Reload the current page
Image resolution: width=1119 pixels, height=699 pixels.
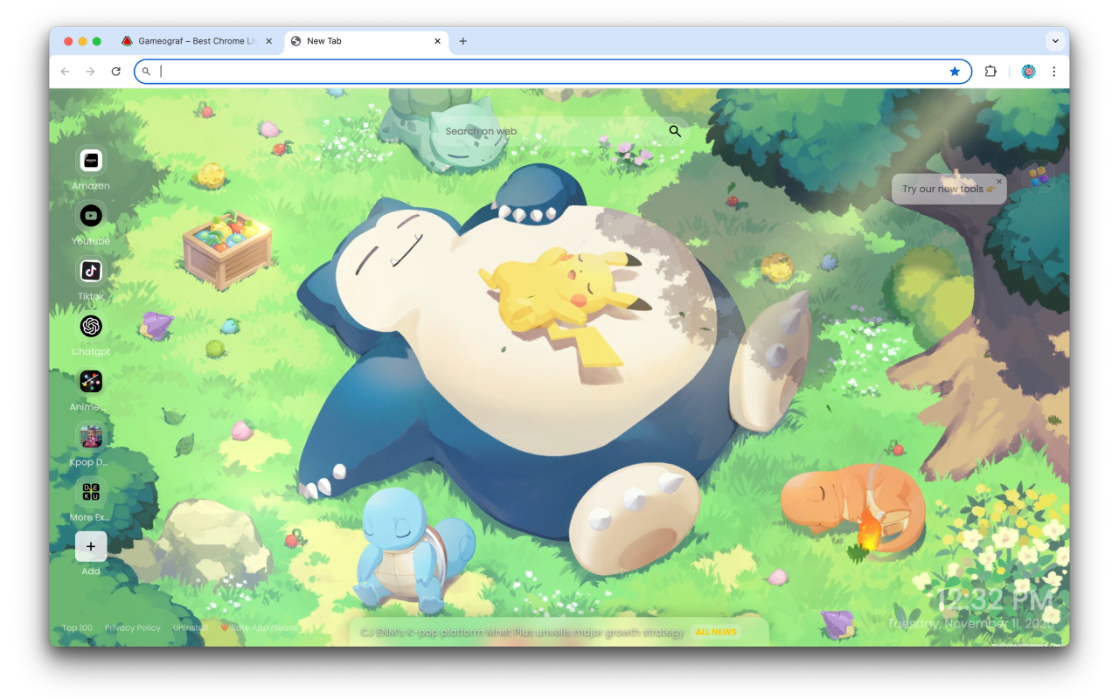click(x=115, y=72)
